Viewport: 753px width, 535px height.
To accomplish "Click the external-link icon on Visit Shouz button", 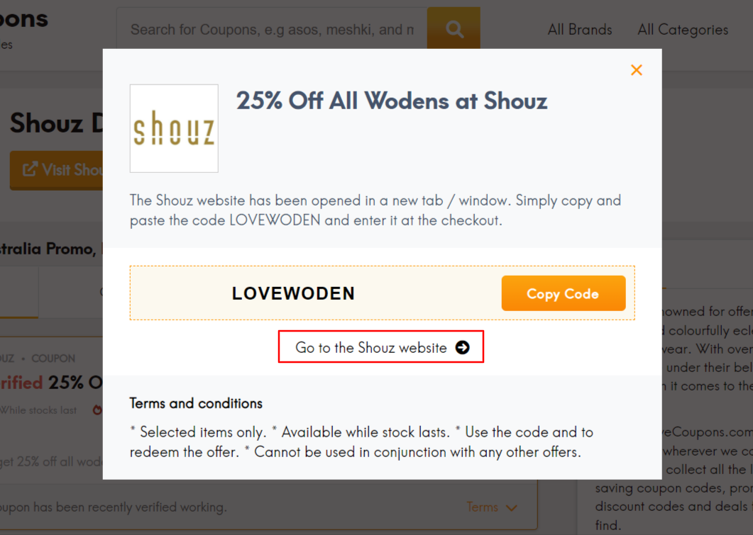I will tap(30, 170).
